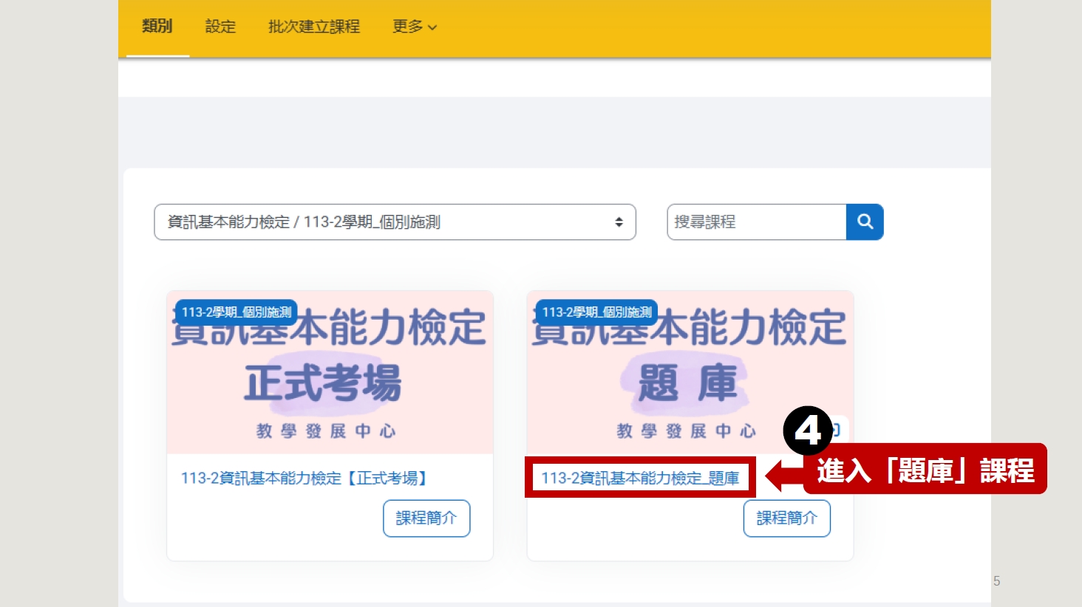The height and width of the screenshot is (607, 1082).
Task: Go to the 批次建立課程 tab
Action: 313,27
